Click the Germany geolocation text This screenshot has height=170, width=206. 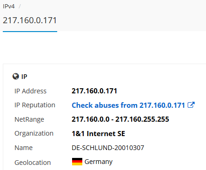[x=99, y=162]
